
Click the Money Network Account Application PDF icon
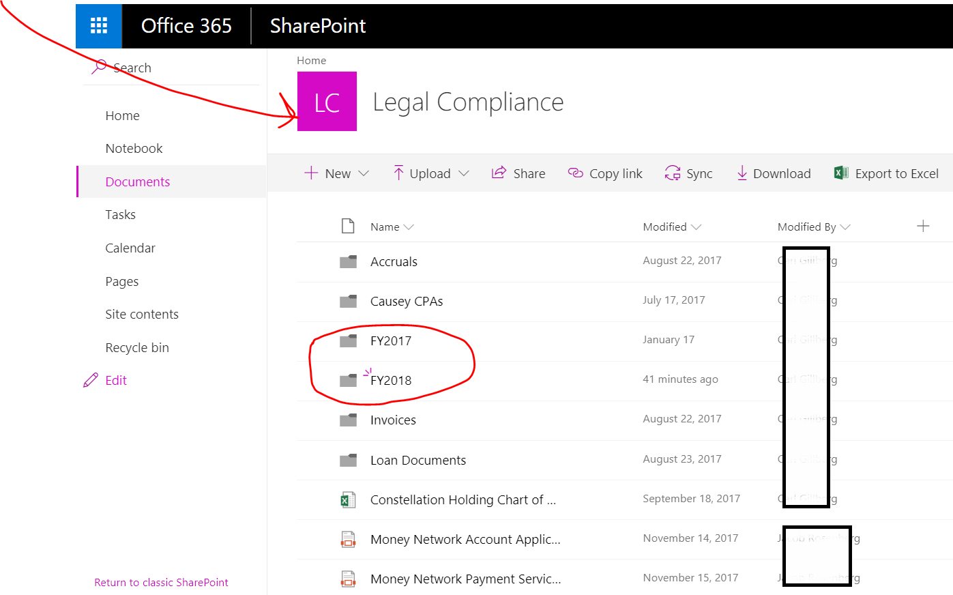(x=348, y=540)
